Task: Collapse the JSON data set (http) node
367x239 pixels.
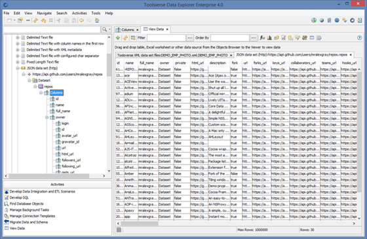Action: pyautogui.click(x=18, y=68)
